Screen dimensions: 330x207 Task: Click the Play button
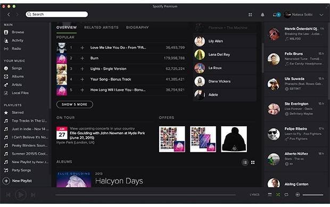tap(21, 195)
